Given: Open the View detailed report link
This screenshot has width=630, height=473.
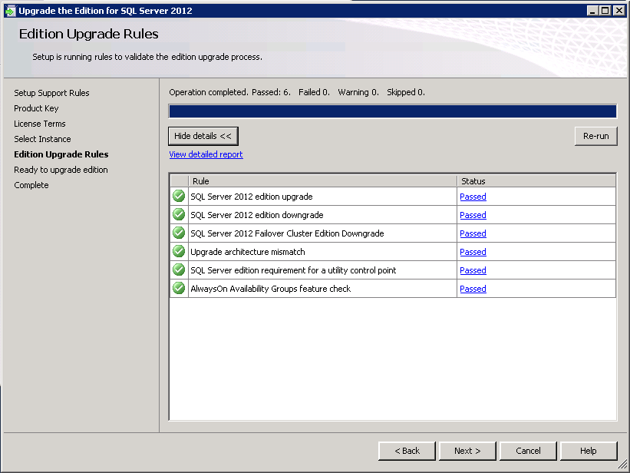Looking at the screenshot, I should pos(206,154).
